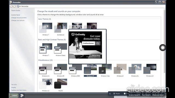Open the Theme Studio link
Screen dimensions: 175x98
pyautogui.click(x=16, y=11)
